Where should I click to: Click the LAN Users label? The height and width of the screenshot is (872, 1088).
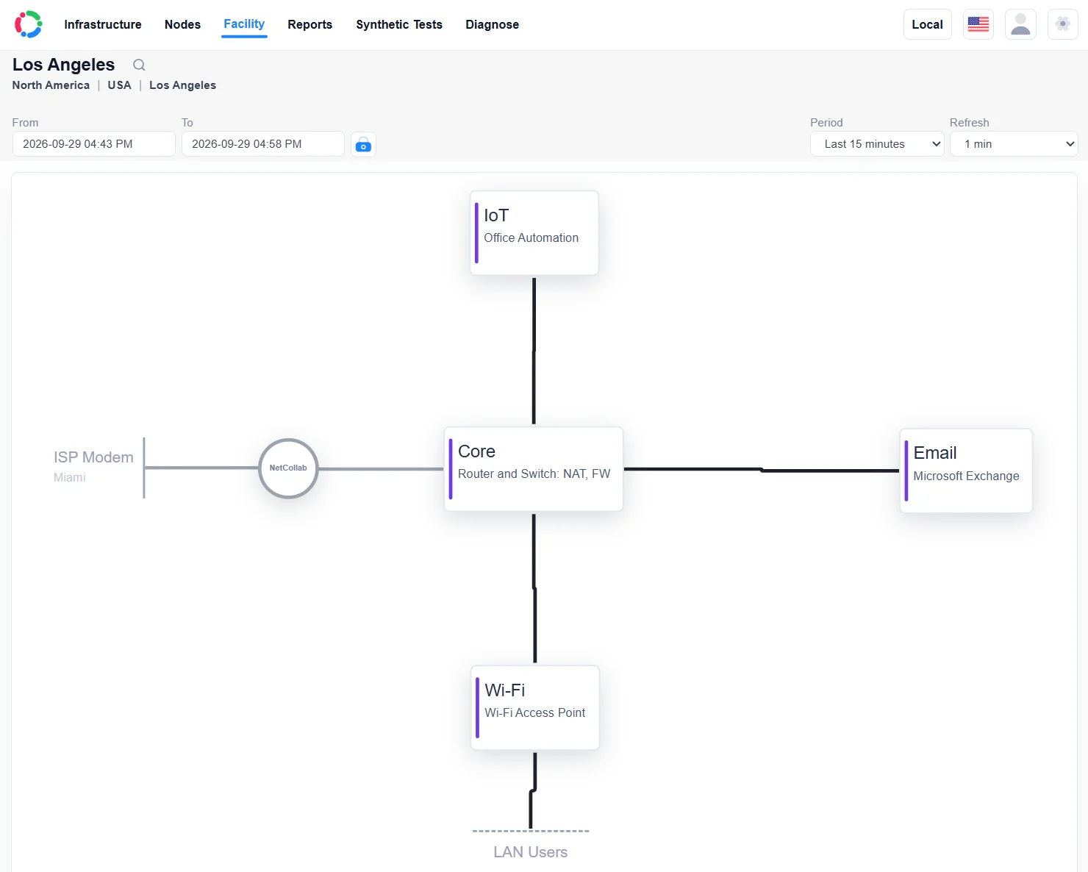pos(531,852)
